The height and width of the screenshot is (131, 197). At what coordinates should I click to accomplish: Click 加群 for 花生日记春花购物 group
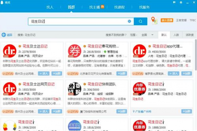pyautogui.click(x=122, y=73)
